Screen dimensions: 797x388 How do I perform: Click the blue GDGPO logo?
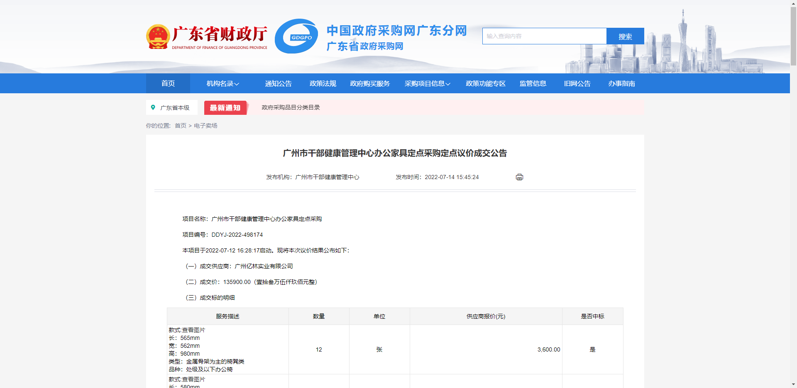point(296,36)
